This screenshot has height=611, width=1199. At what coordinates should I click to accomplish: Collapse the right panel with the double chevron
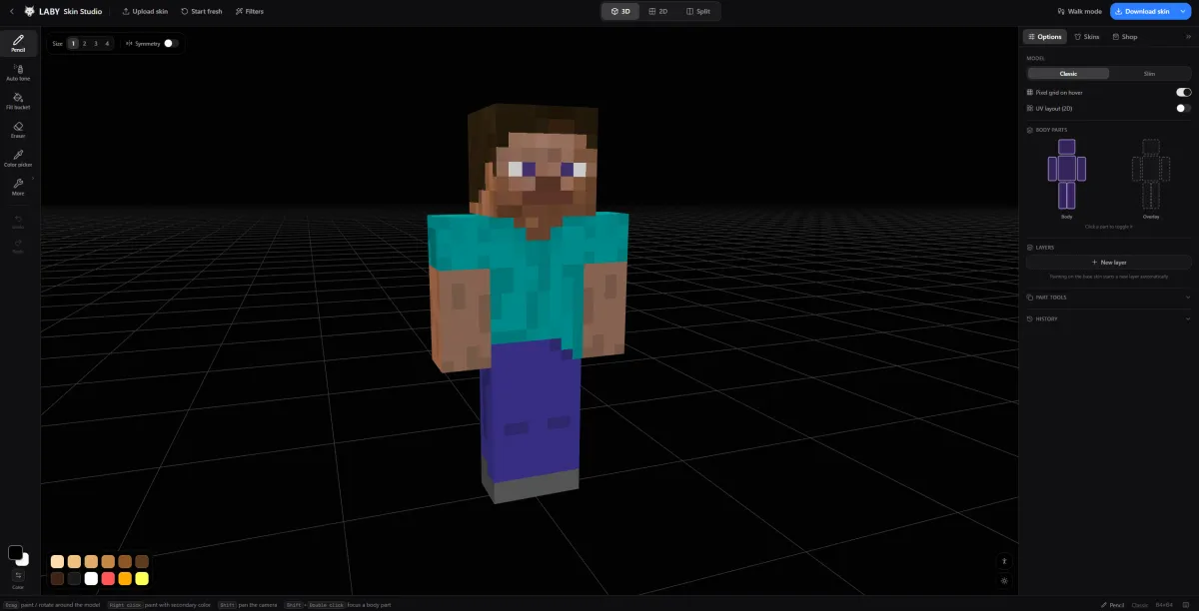click(x=1188, y=37)
